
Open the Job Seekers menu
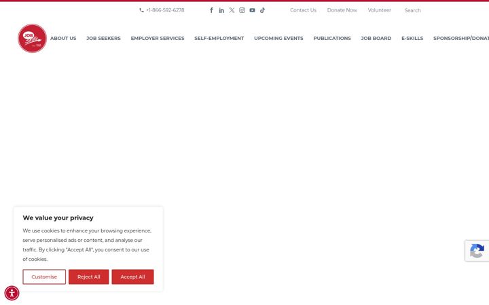coord(103,38)
